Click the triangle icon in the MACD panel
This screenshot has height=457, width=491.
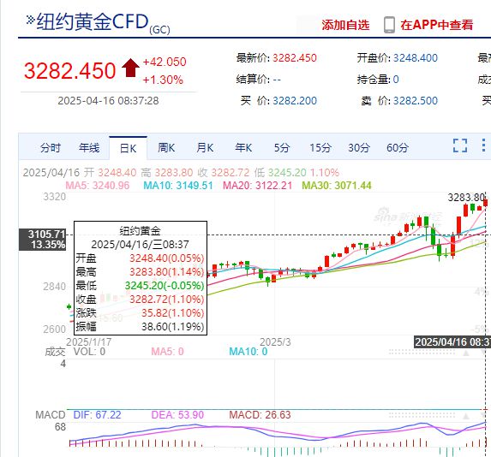(466, 416)
